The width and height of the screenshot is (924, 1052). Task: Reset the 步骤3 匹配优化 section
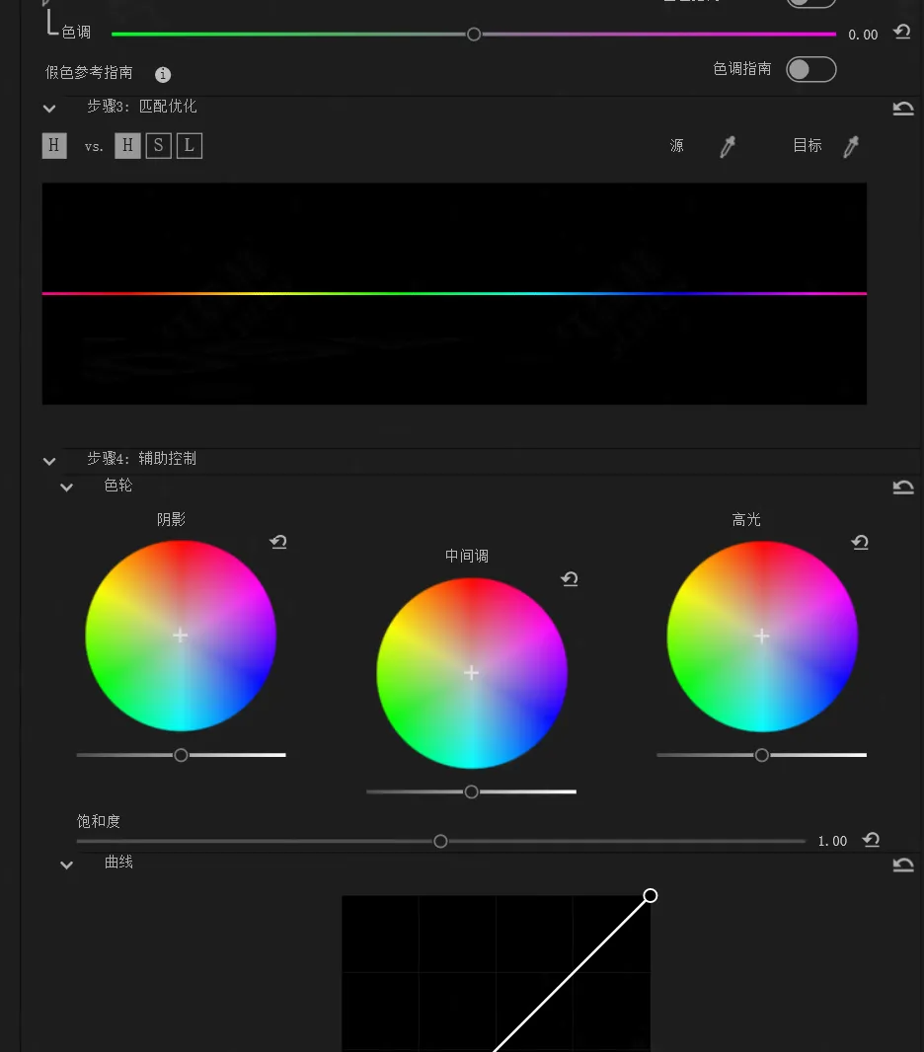(x=903, y=109)
